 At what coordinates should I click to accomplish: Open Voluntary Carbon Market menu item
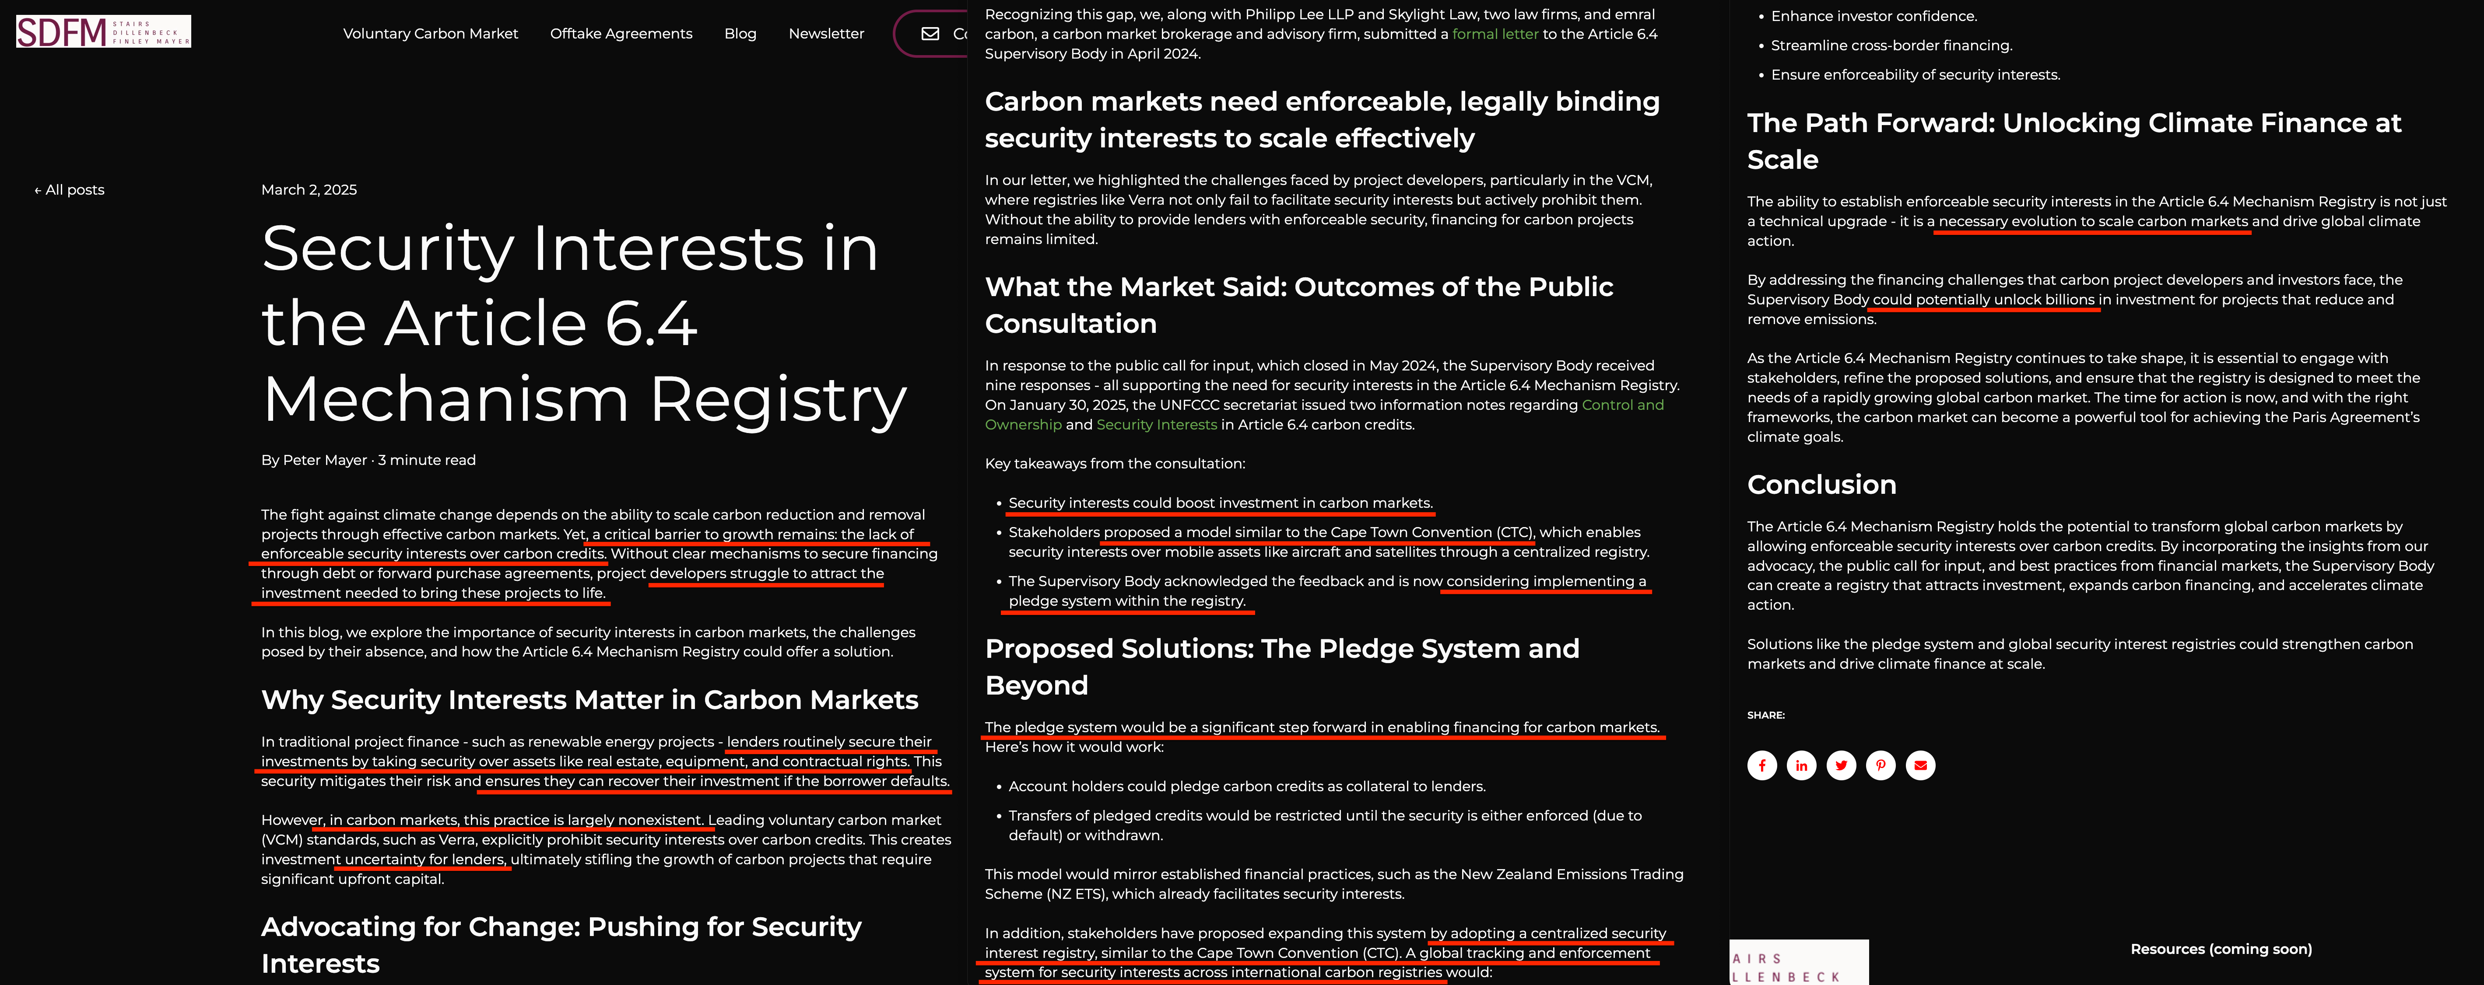430,34
